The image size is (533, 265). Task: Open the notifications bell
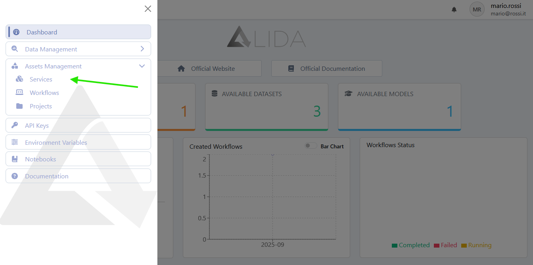tap(454, 9)
